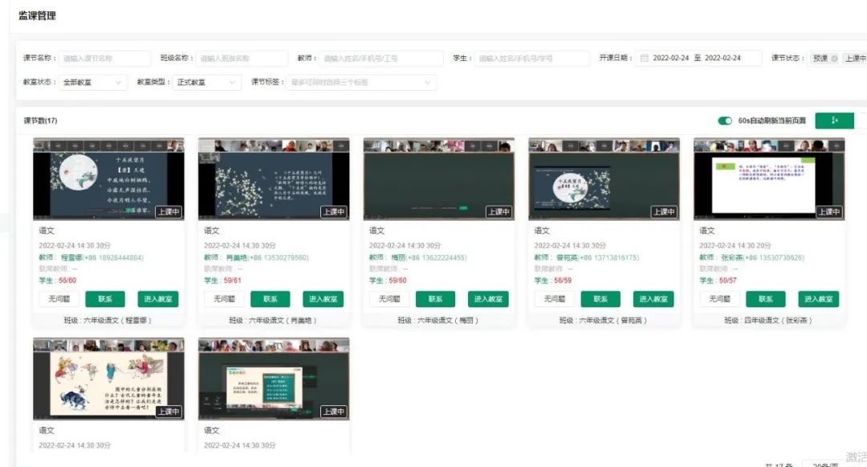
Task: Click 上课中 badge on 程雪娜's class thumbnail
Action: (168, 212)
